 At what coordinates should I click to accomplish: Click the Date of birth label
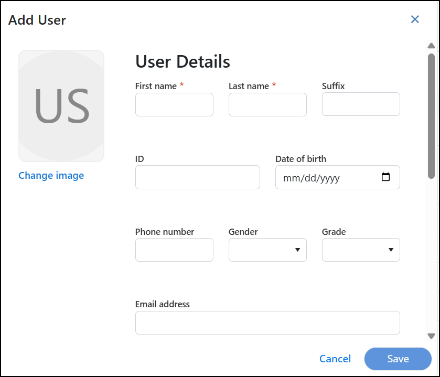tap(301, 159)
